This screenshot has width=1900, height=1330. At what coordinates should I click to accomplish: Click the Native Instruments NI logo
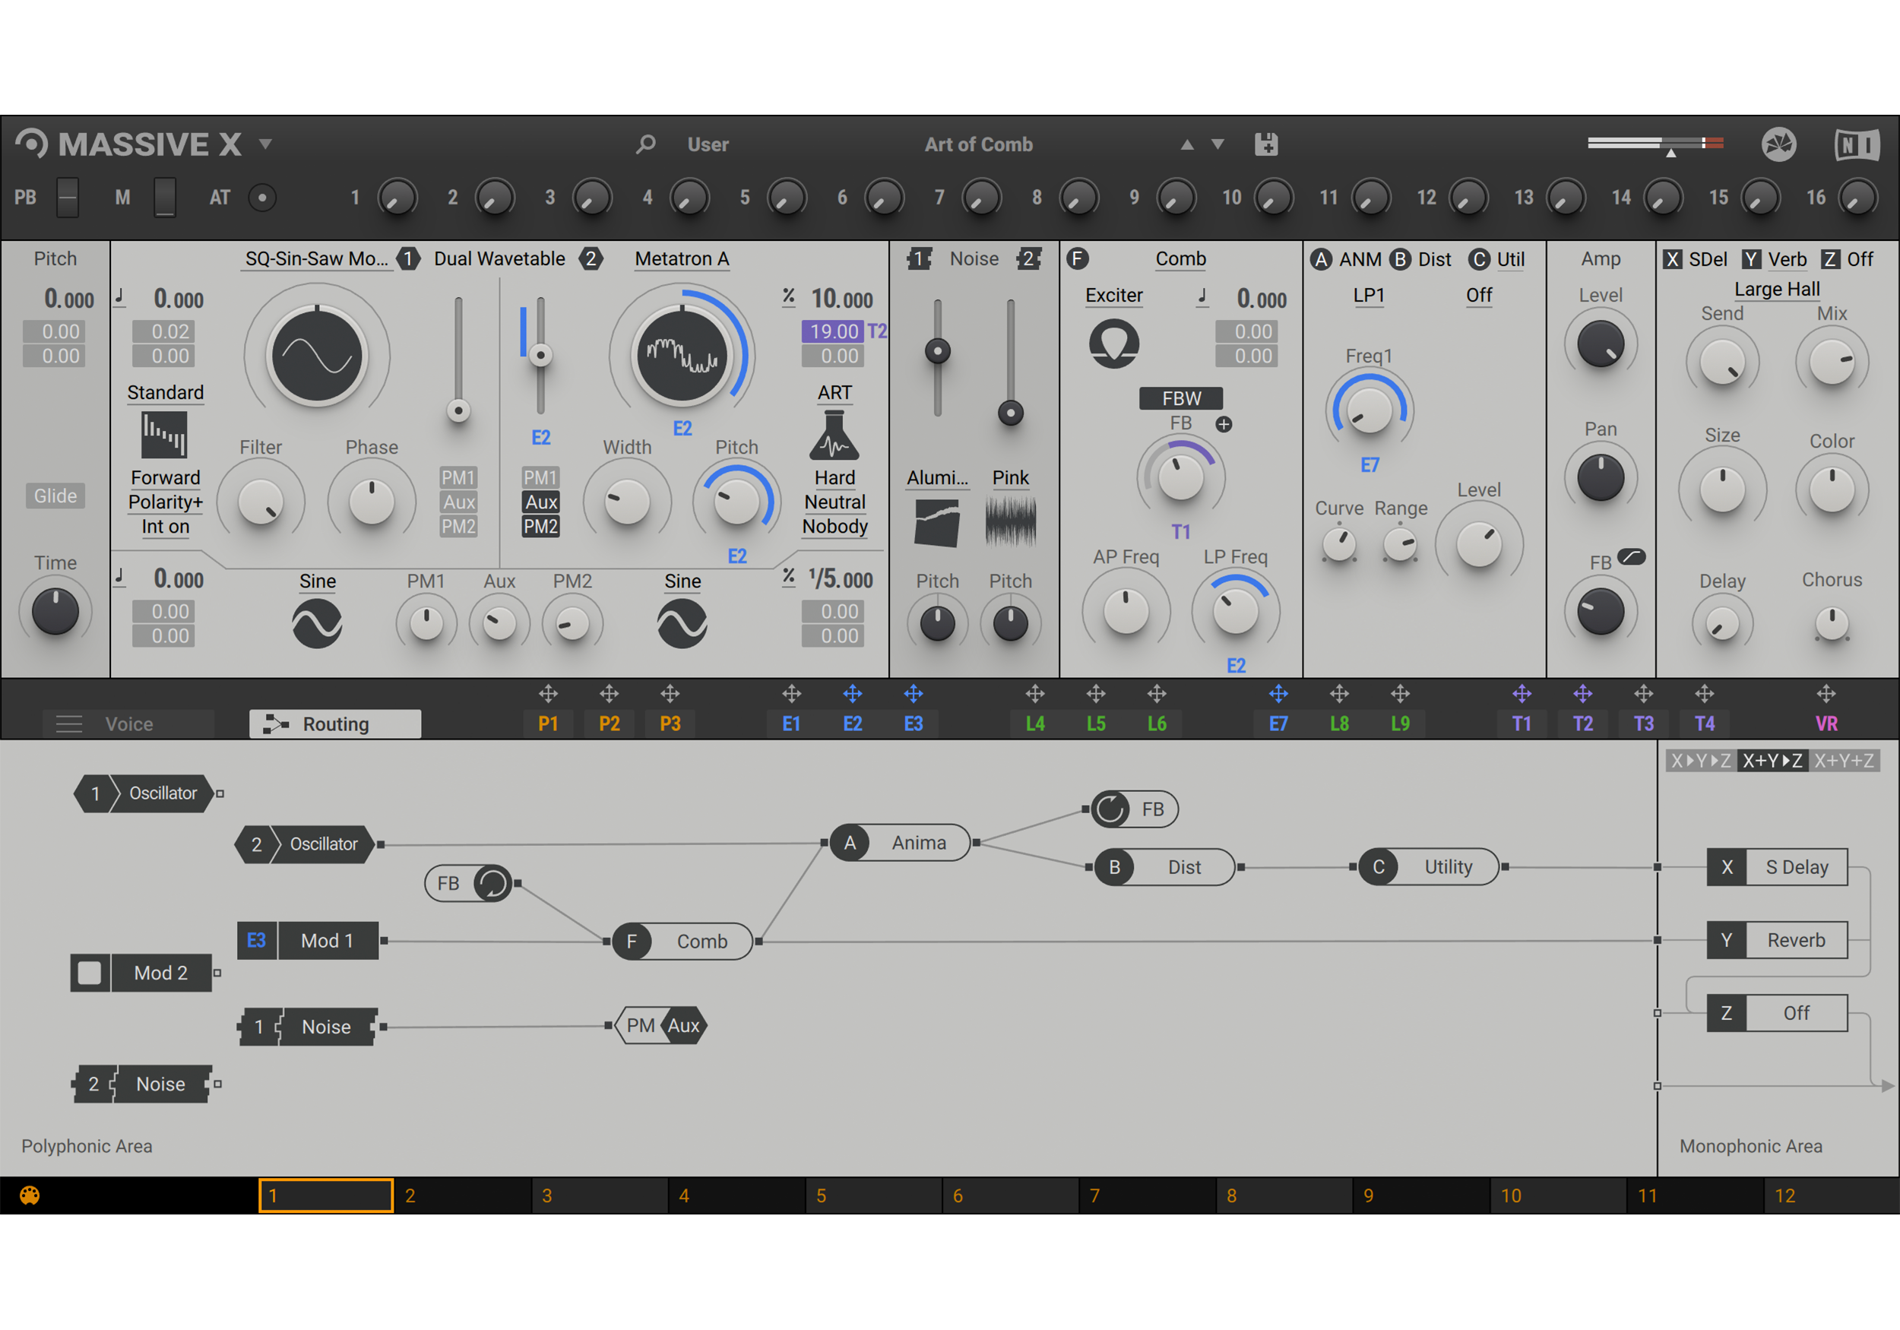pos(1857,146)
